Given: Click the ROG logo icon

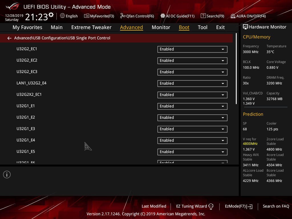Looking at the screenshot, I should tap(12, 6).
